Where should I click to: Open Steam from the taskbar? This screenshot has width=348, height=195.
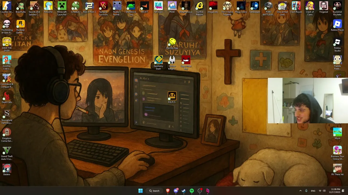point(184,191)
